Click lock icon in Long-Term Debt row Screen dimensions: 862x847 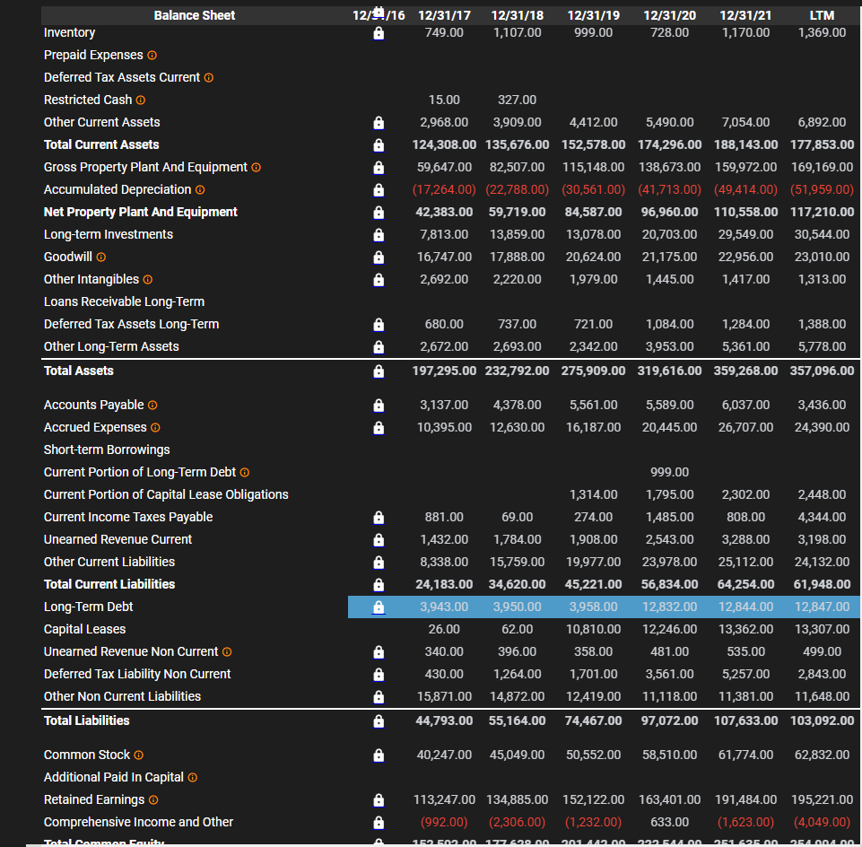[379, 607]
